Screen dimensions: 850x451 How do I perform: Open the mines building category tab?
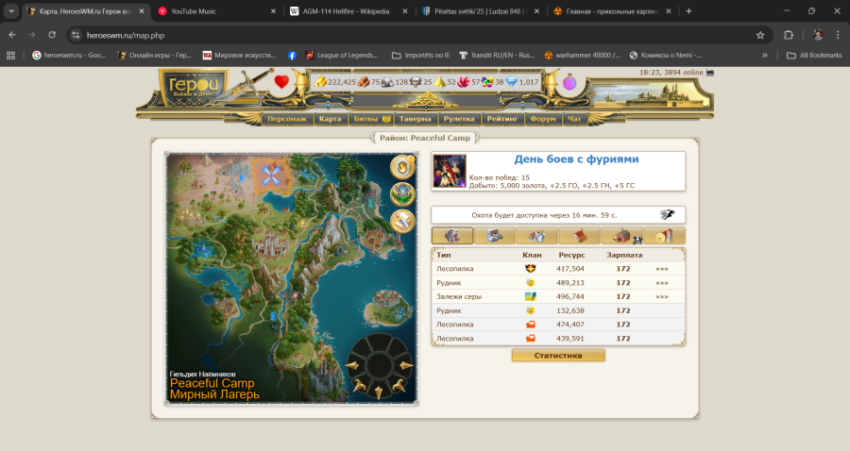(452, 236)
